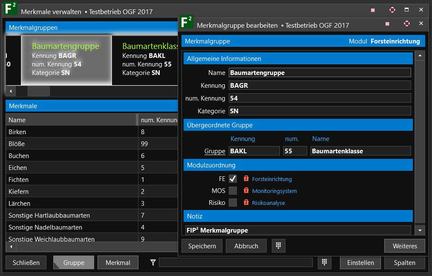The width and height of the screenshot is (432, 276).
Task: Switch to the Merkmal mode button
Action: (118, 262)
